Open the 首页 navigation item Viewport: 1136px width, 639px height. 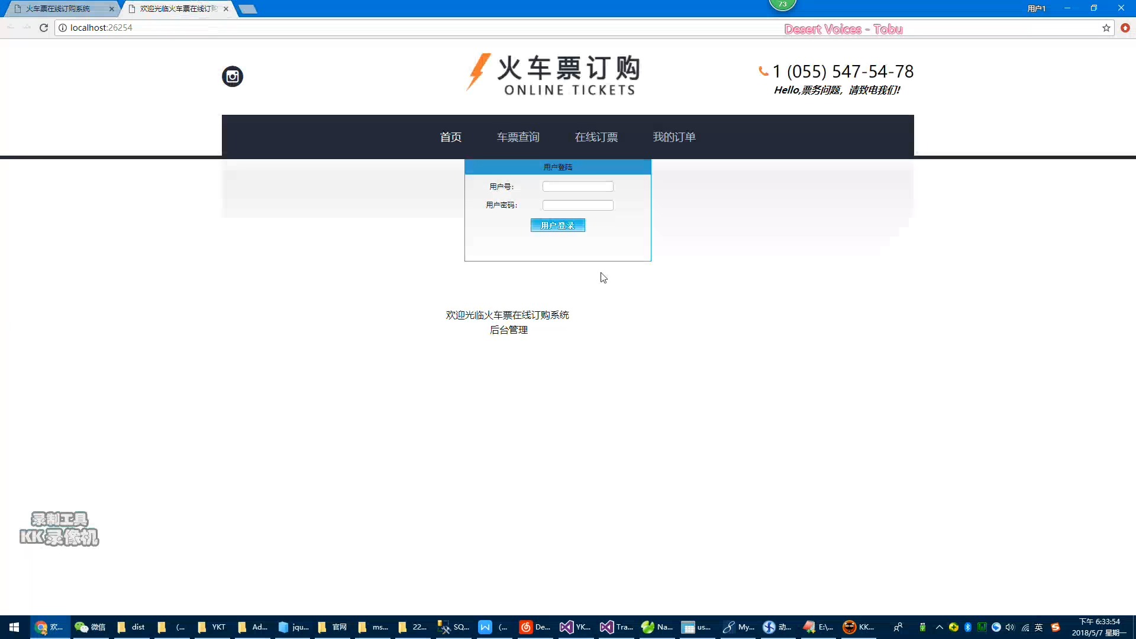click(x=451, y=137)
